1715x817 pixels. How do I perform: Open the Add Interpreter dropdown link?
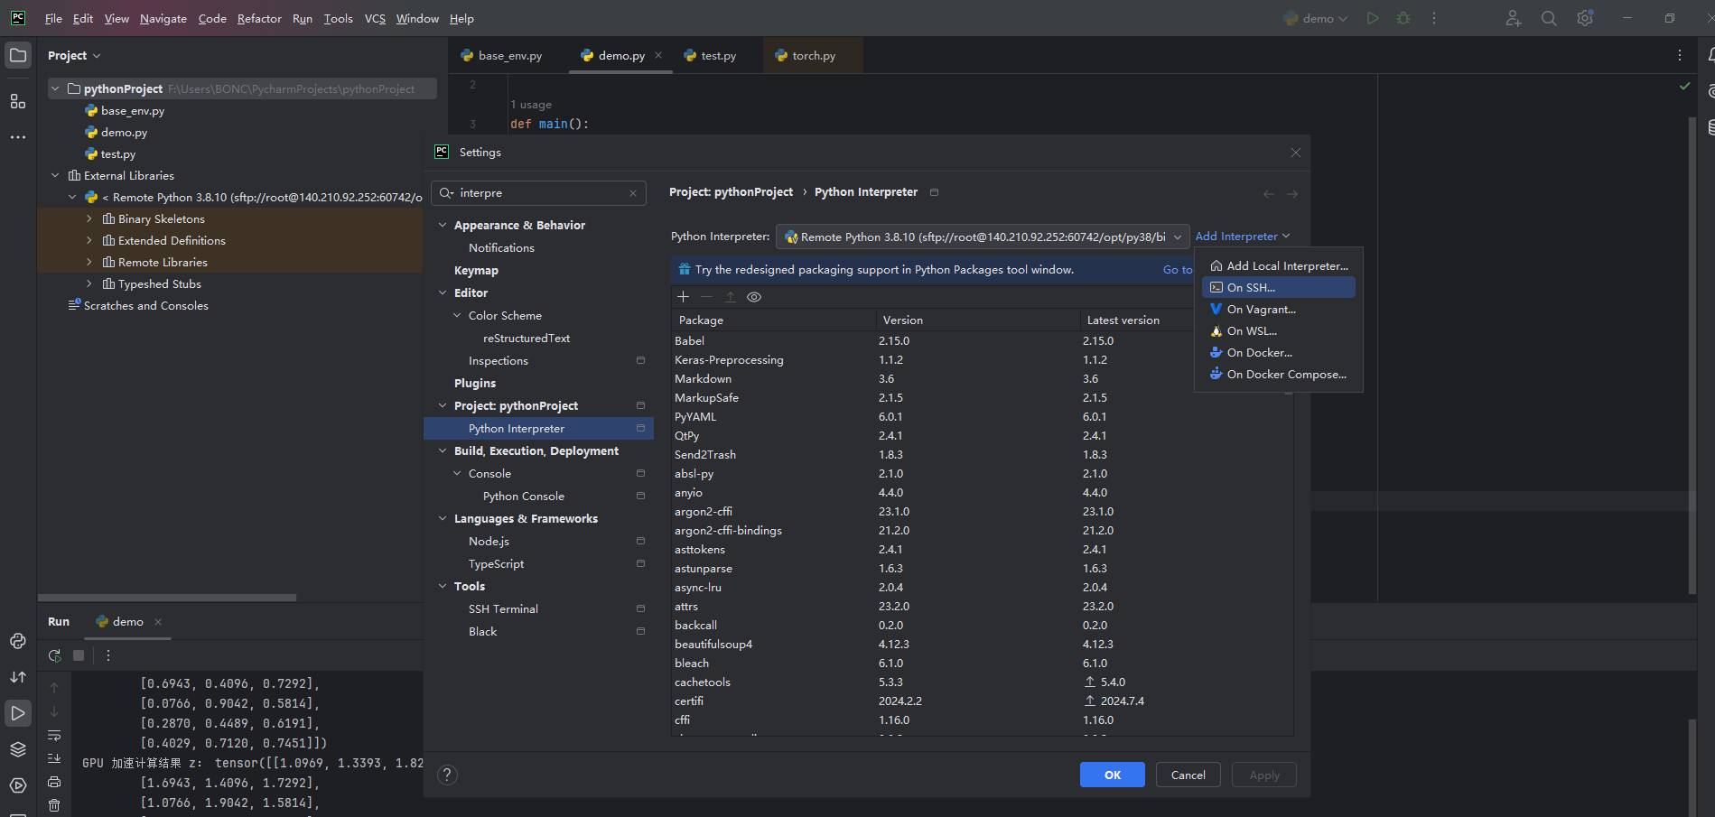1243,237
